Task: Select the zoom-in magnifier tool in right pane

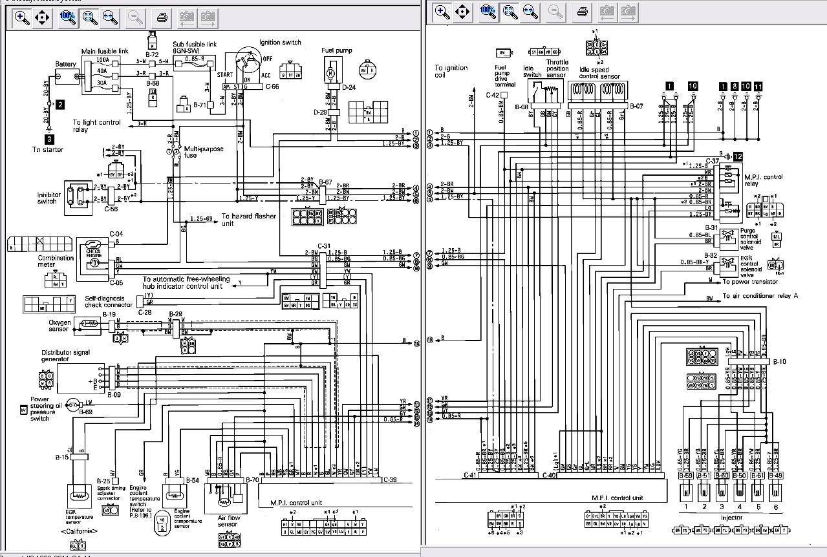Action: pos(442,11)
